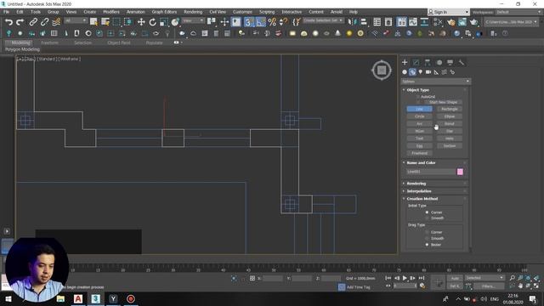Click the object name field Line001
544x306 pixels.
[x=431, y=172]
